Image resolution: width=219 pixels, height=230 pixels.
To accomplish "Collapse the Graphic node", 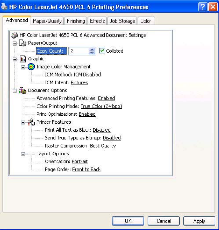I will click(15, 59).
